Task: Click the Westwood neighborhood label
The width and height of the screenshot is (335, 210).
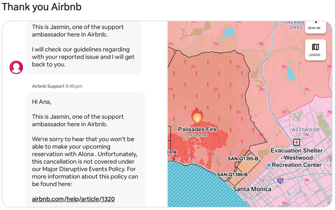Action: tap(306, 130)
